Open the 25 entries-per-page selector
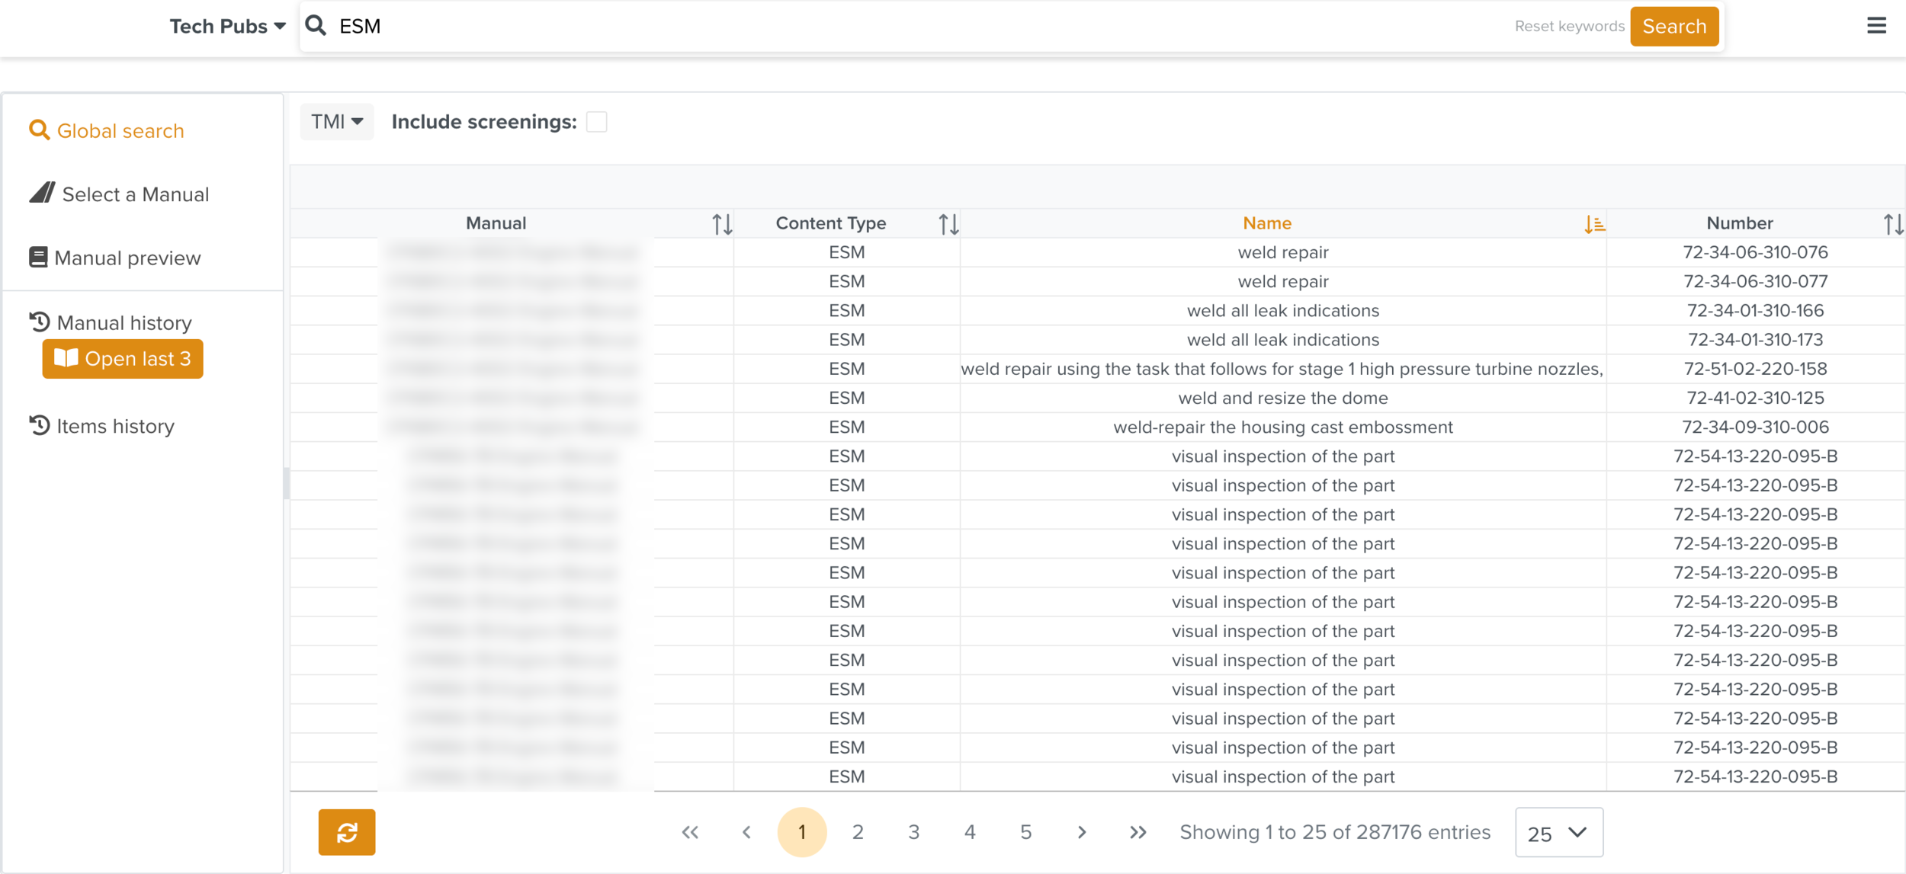1906x874 pixels. [1558, 832]
